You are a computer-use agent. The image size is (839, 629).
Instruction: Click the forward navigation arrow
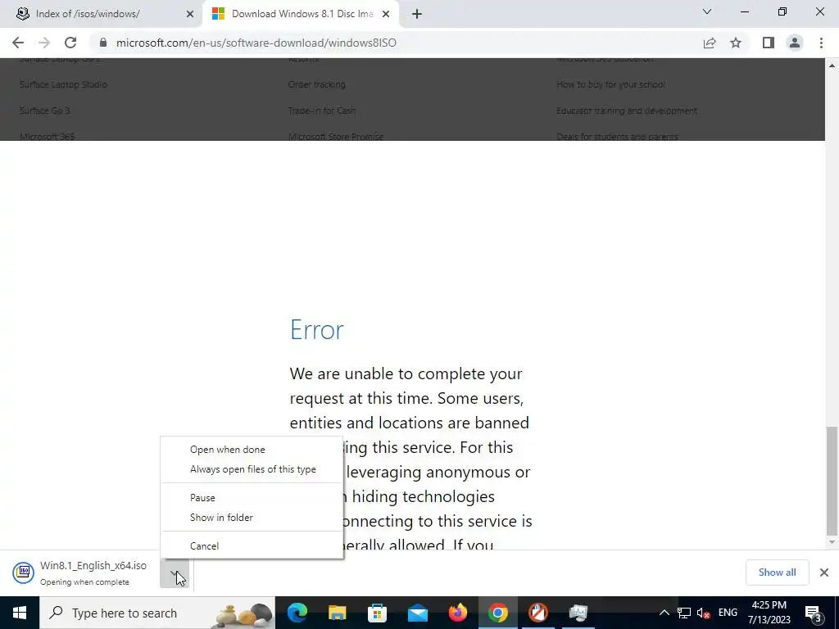pos(44,43)
